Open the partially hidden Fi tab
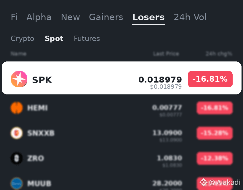This screenshot has height=190, width=243. [14, 17]
